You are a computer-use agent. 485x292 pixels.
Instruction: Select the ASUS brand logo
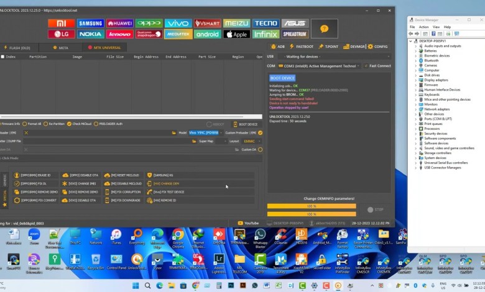[x=295, y=24]
